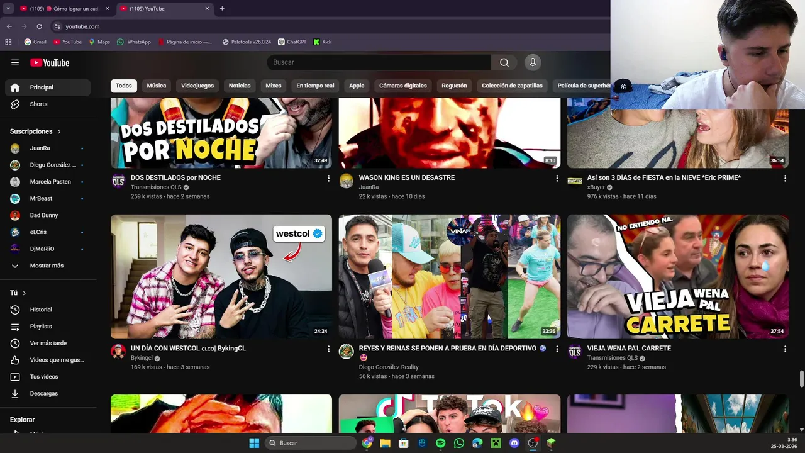Expand the Tú section chevron
Image resolution: width=805 pixels, height=453 pixels.
[25, 293]
